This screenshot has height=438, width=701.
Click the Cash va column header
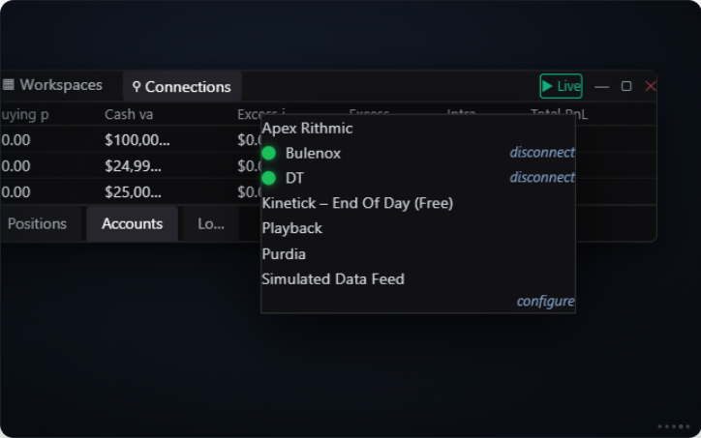tap(129, 114)
